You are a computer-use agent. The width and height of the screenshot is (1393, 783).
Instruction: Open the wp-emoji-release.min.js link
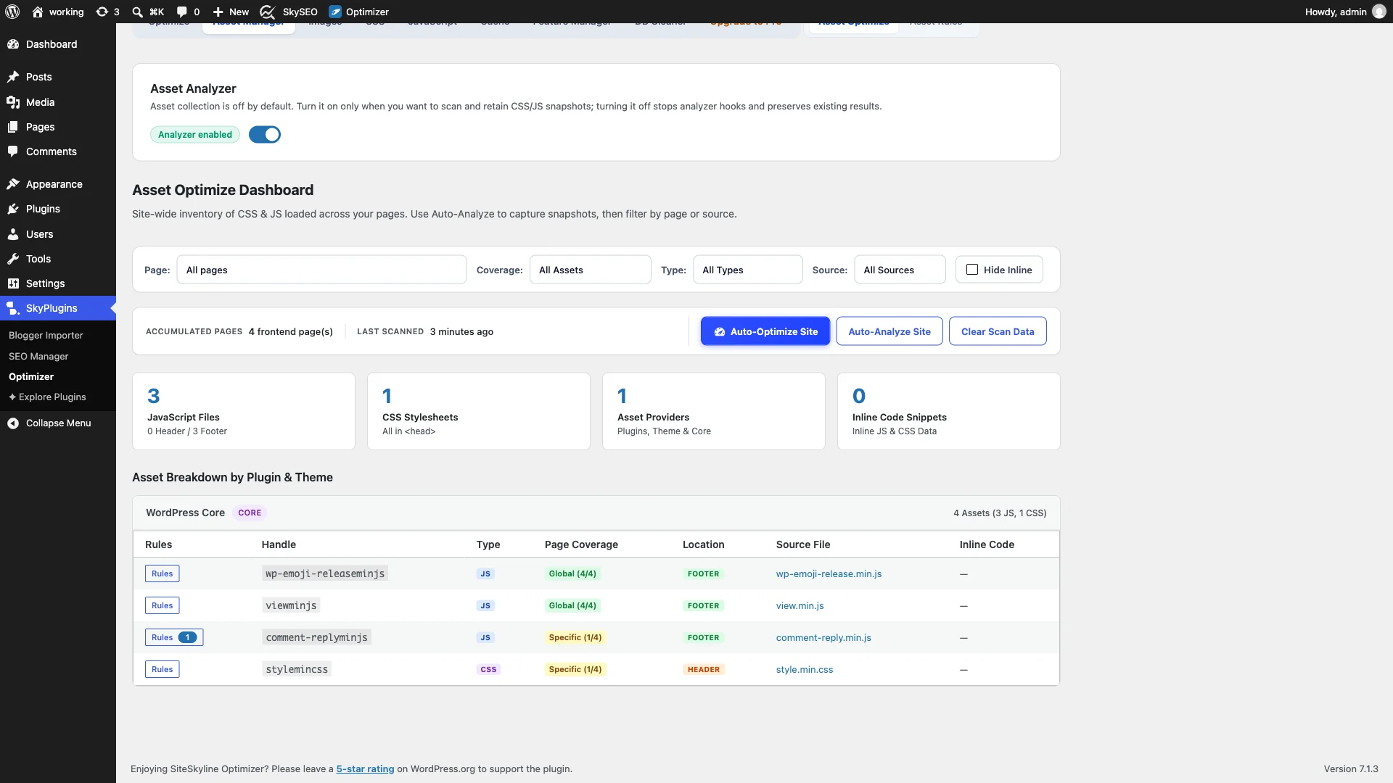[x=829, y=574]
